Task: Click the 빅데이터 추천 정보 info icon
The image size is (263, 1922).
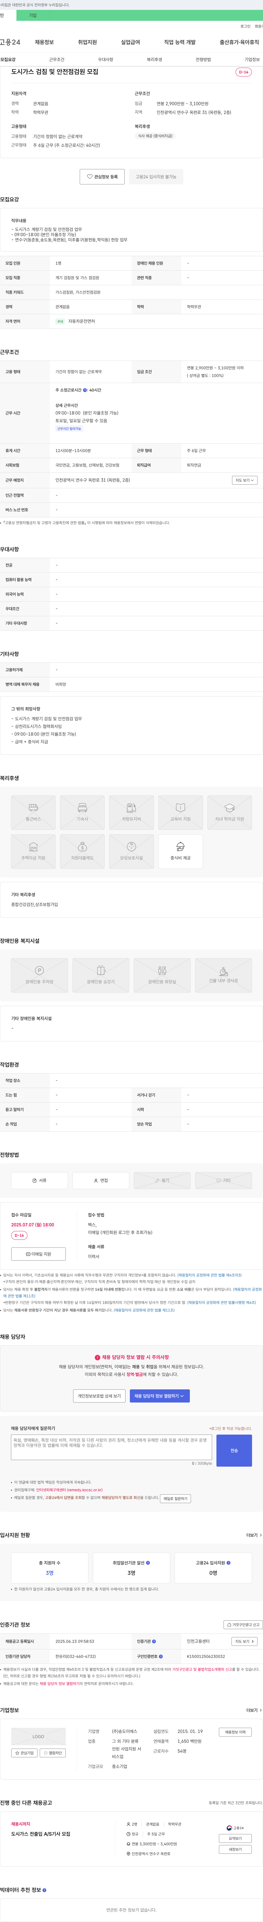Action: tap(45, 1890)
